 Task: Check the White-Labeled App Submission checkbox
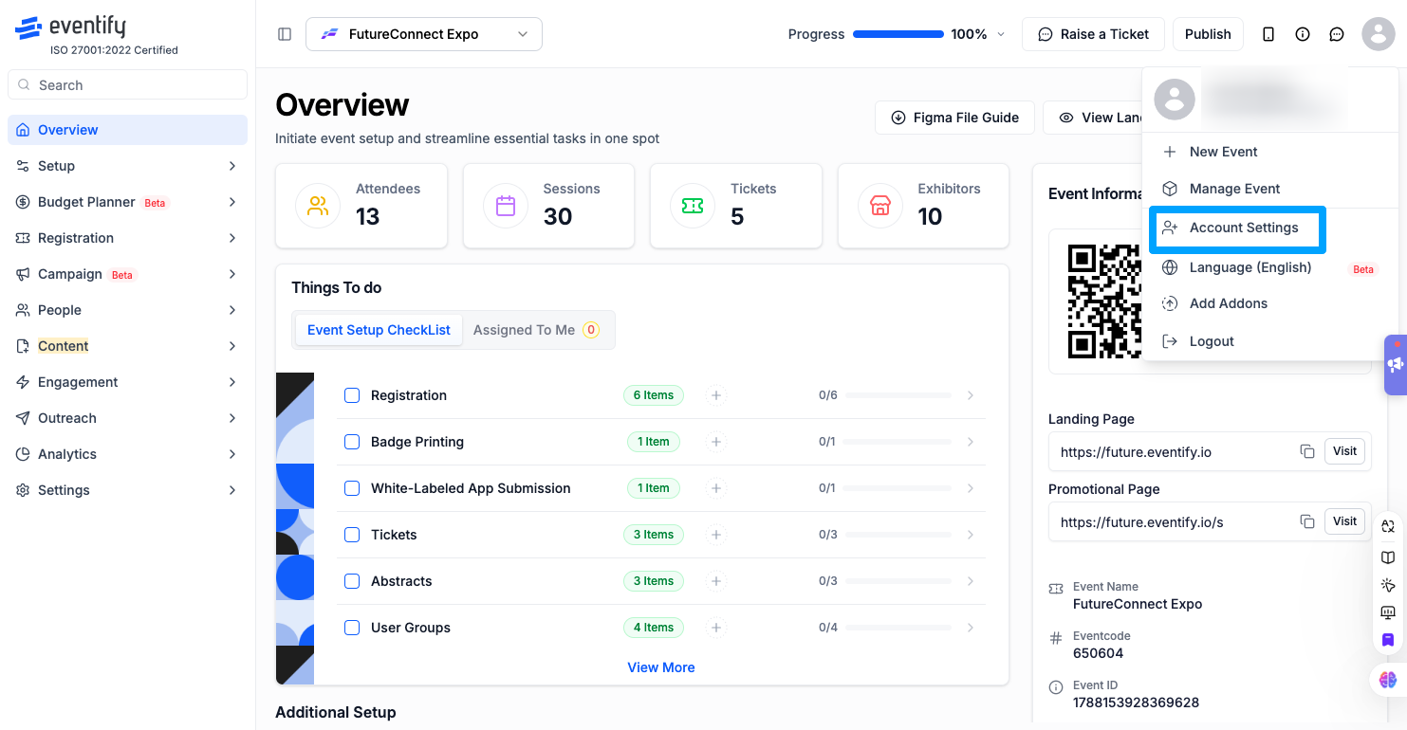[352, 488]
